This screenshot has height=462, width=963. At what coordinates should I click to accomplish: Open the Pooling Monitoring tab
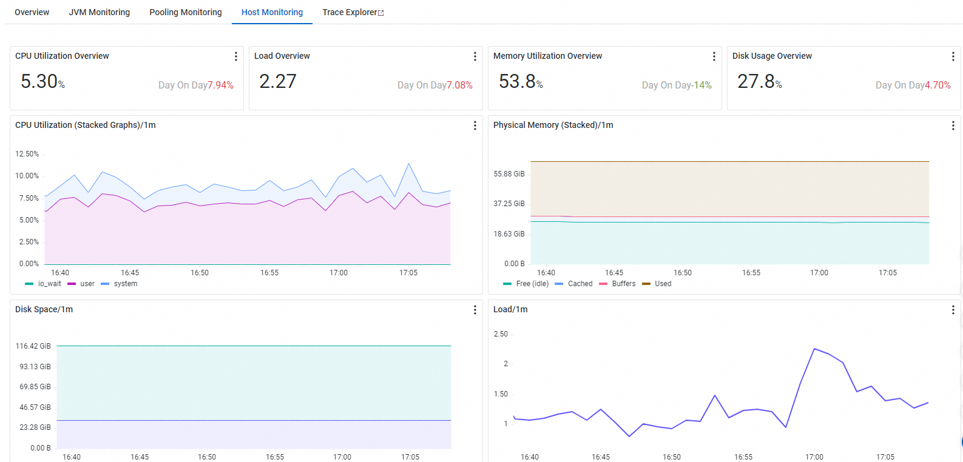point(186,12)
